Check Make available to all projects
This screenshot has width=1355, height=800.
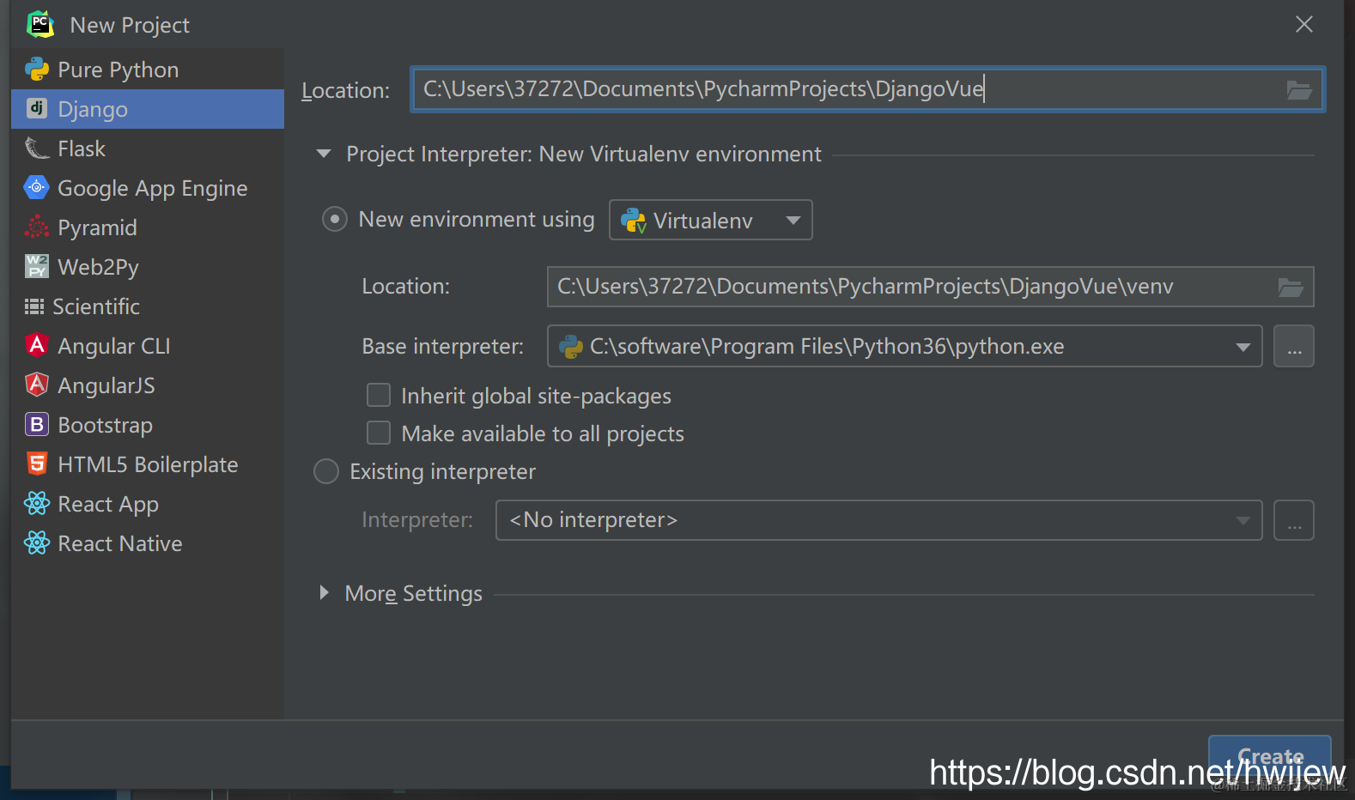(x=379, y=433)
